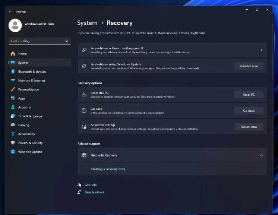Open the Apps settings category
Screen dimensions: 278x215
coord(22,98)
